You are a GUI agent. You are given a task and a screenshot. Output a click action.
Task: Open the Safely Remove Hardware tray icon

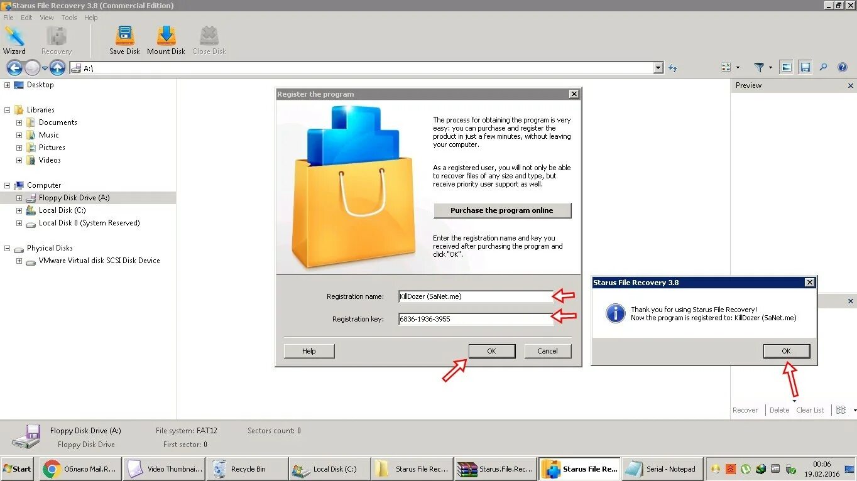pos(791,468)
